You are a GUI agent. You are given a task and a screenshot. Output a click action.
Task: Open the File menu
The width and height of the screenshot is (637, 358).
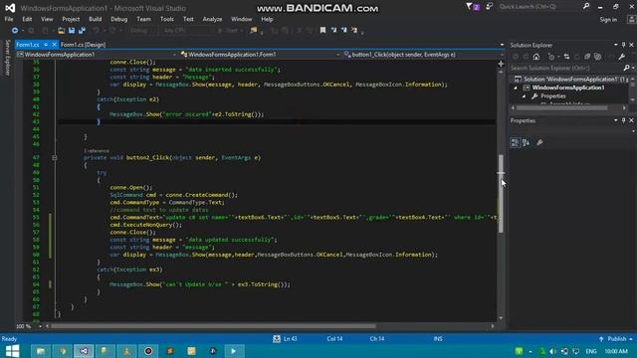9,19
